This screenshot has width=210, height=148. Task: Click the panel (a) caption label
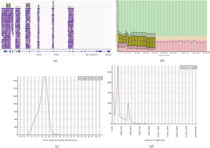(55, 61)
